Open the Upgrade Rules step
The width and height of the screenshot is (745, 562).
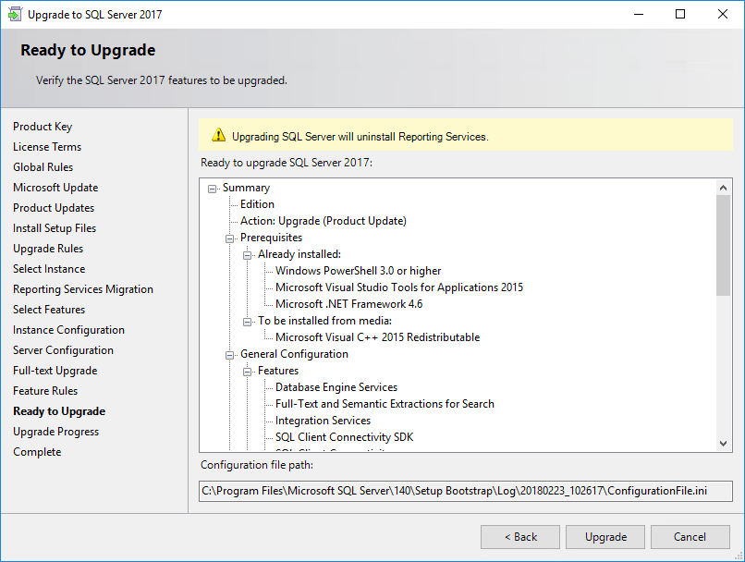pos(48,249)
